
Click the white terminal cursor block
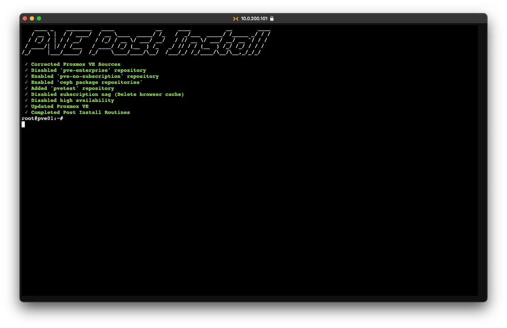point(23,124)
